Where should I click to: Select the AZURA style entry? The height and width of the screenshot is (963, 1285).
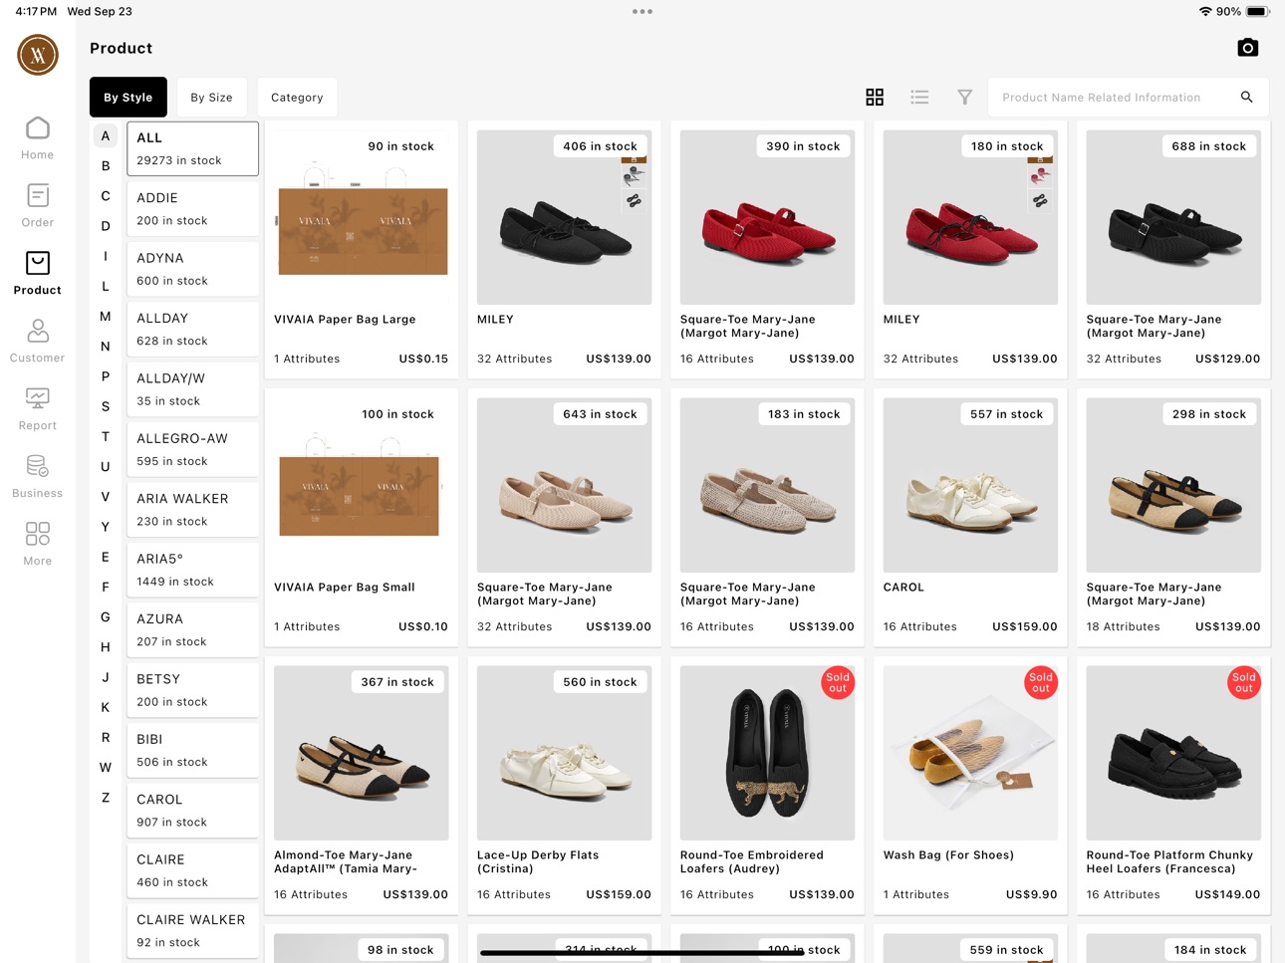coord(193,629)
